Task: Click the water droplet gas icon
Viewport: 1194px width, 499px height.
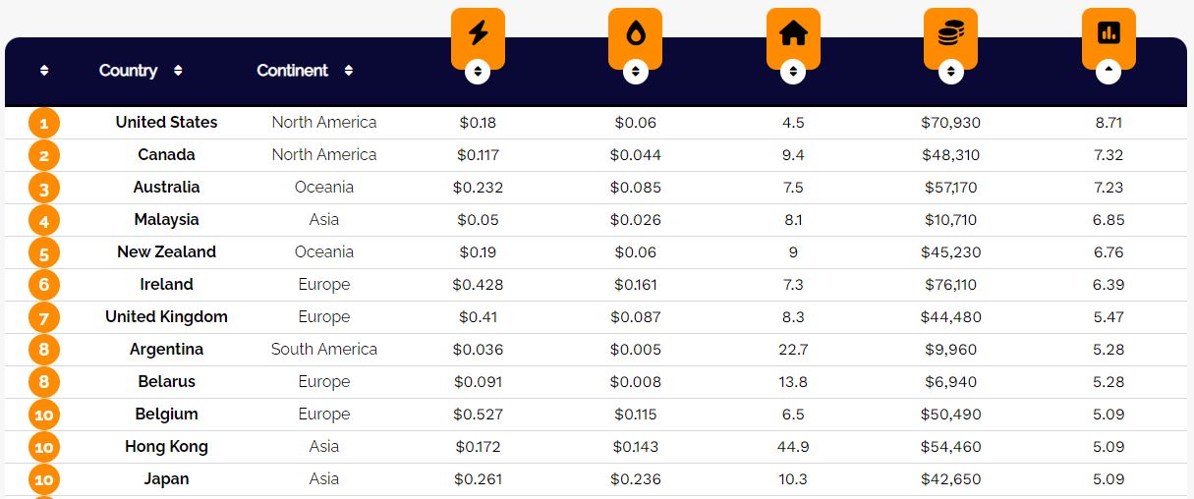Action: tap(635, 33)
